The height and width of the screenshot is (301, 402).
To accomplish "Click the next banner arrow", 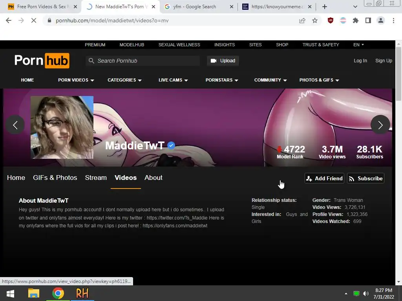I will pos(380,125).
